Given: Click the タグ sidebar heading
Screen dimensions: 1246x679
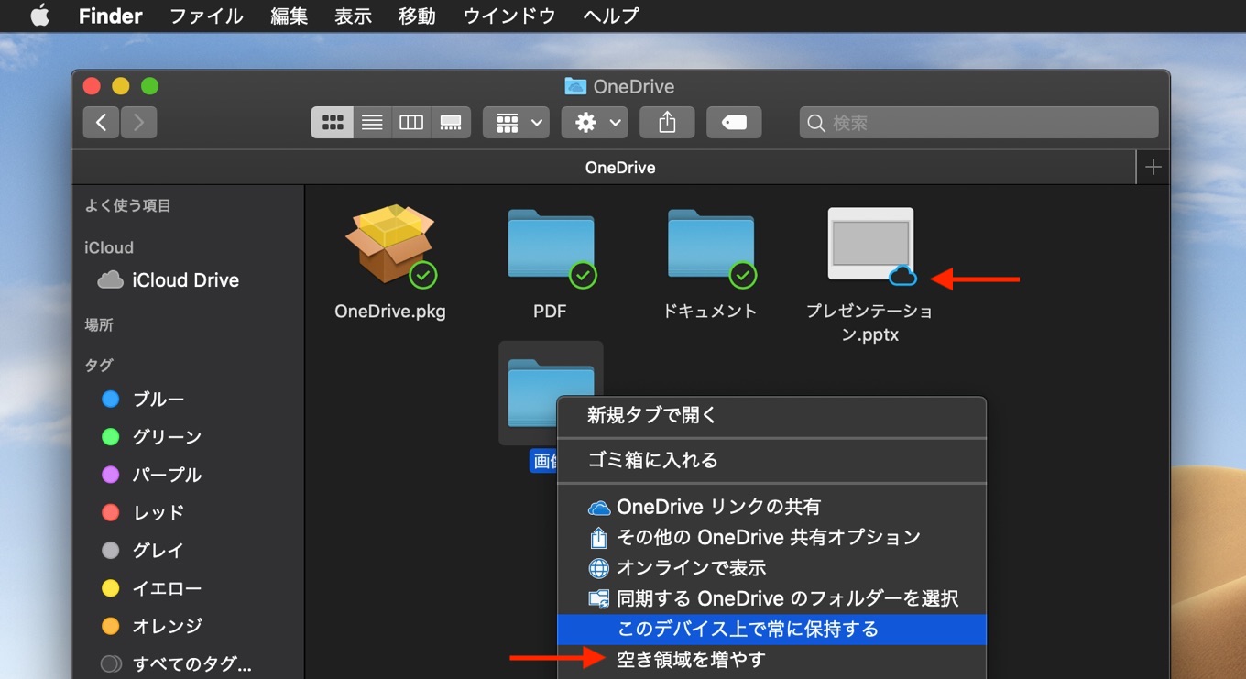Looking at the screenshot, I should tap(99, 365).
